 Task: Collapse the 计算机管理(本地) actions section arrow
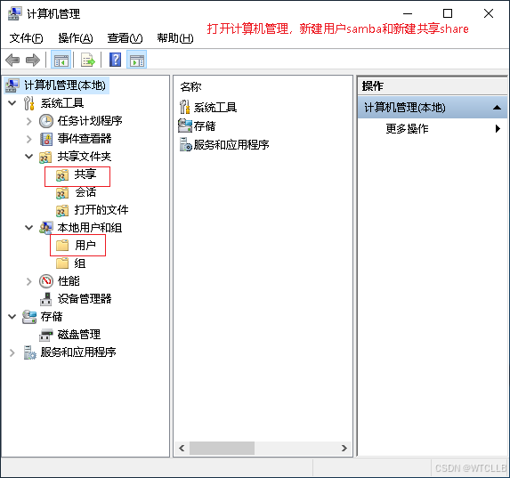(x=497, y=108)
